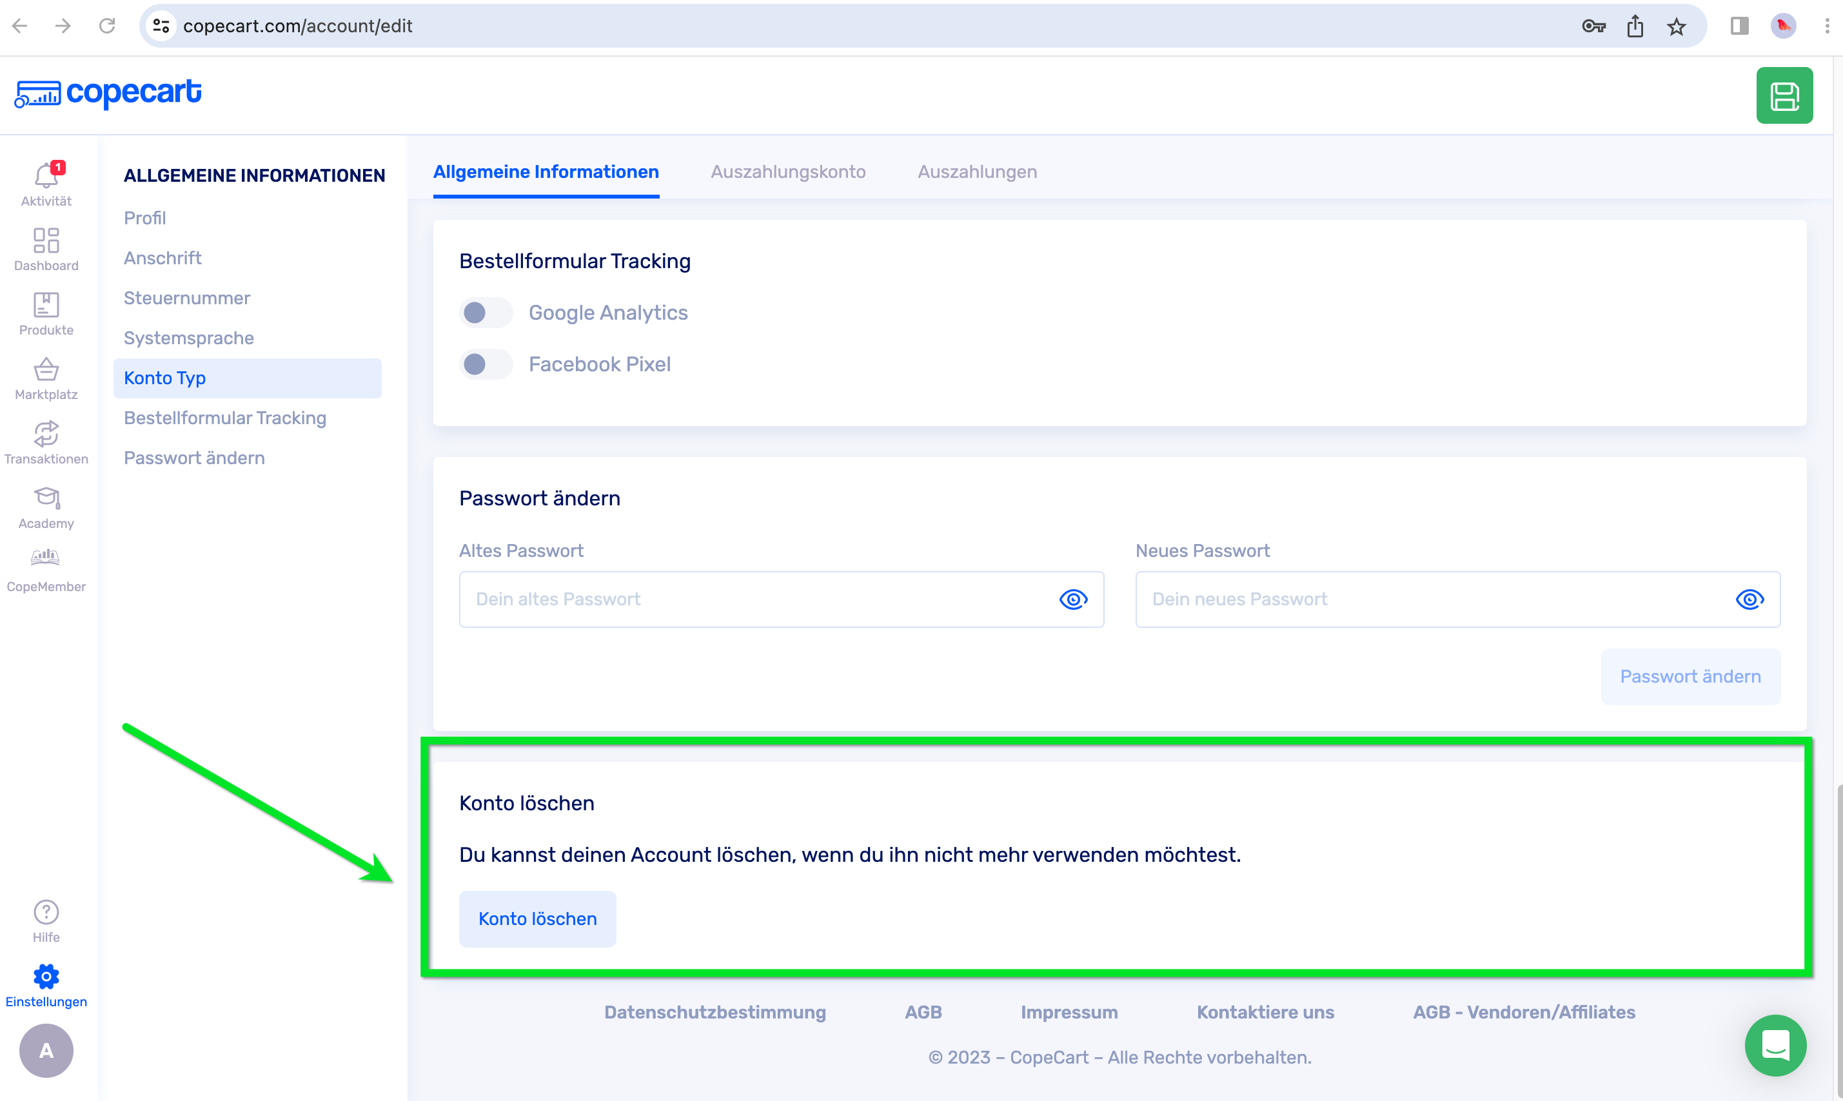
Task: Open the Marktplatz basket icon
Action: tap(46, 369)
